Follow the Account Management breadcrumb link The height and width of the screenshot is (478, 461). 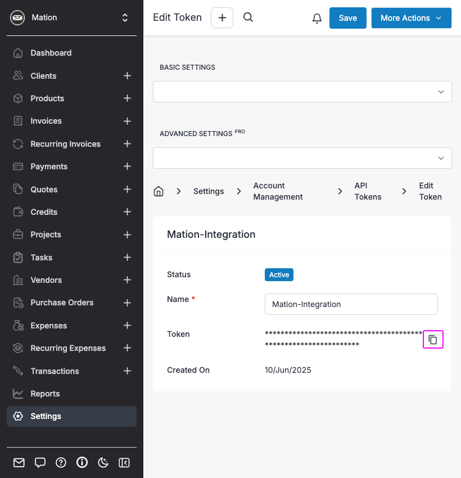(278, 191)
